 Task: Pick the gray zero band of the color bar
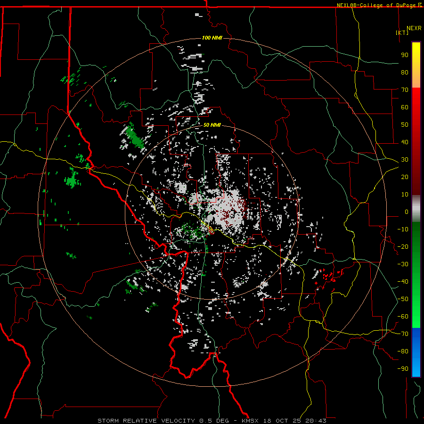416,209
